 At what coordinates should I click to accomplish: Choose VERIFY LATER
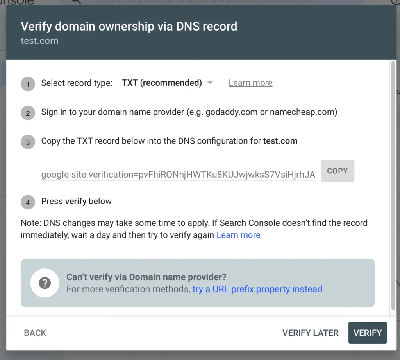click(x=310, y=333)
